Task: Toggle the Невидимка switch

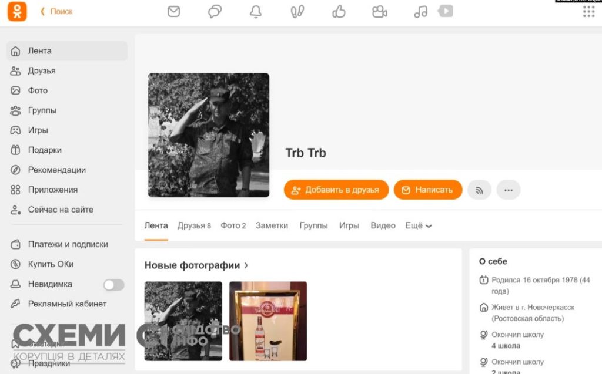Action: click(113, 285)
